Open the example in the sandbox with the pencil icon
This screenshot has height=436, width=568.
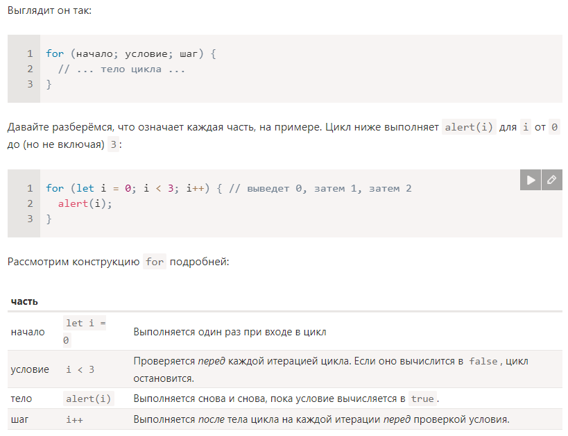tap(551, 180)
